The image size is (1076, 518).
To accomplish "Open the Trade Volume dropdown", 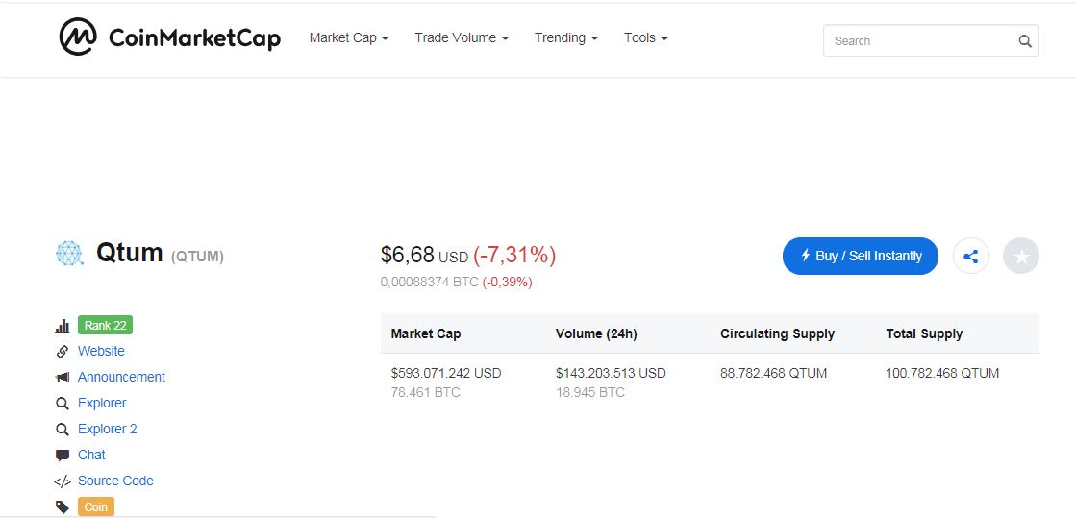I will coord(462,38).
